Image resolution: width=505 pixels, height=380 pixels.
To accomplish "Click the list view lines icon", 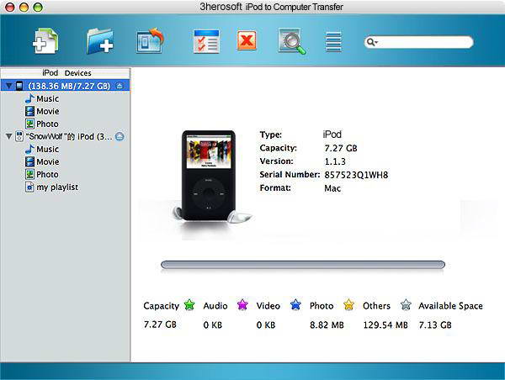I will click(x=333, y=42).
